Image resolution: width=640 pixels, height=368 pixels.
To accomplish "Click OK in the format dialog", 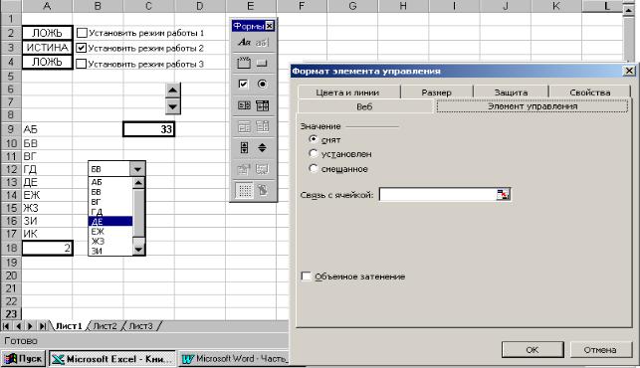I will 533,350.
